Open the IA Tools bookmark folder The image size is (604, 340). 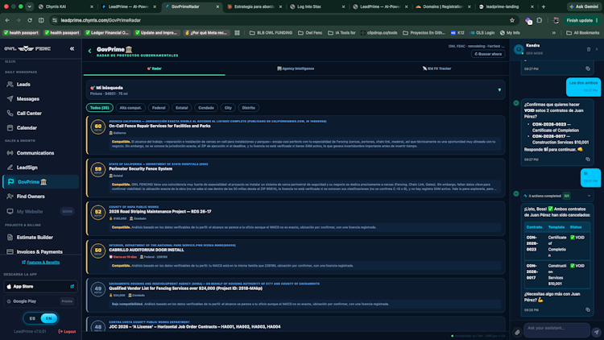tap(341, 33)
